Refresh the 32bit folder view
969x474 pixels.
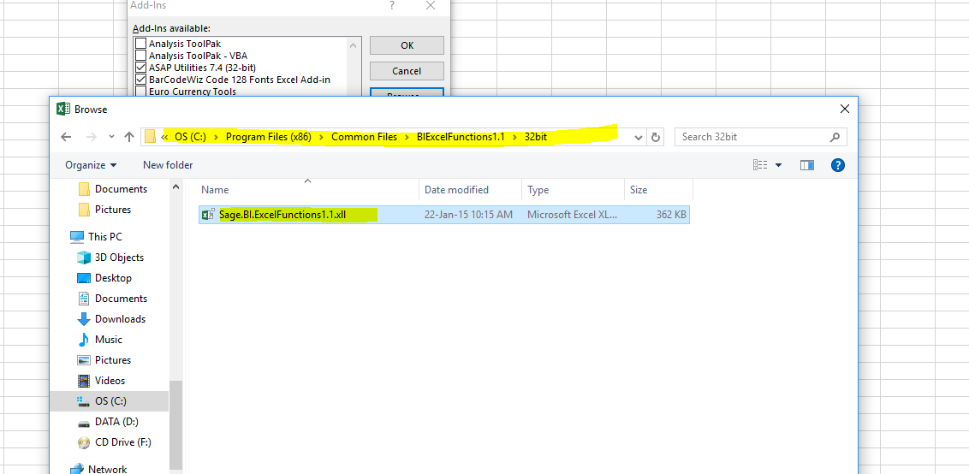[656, 137]
